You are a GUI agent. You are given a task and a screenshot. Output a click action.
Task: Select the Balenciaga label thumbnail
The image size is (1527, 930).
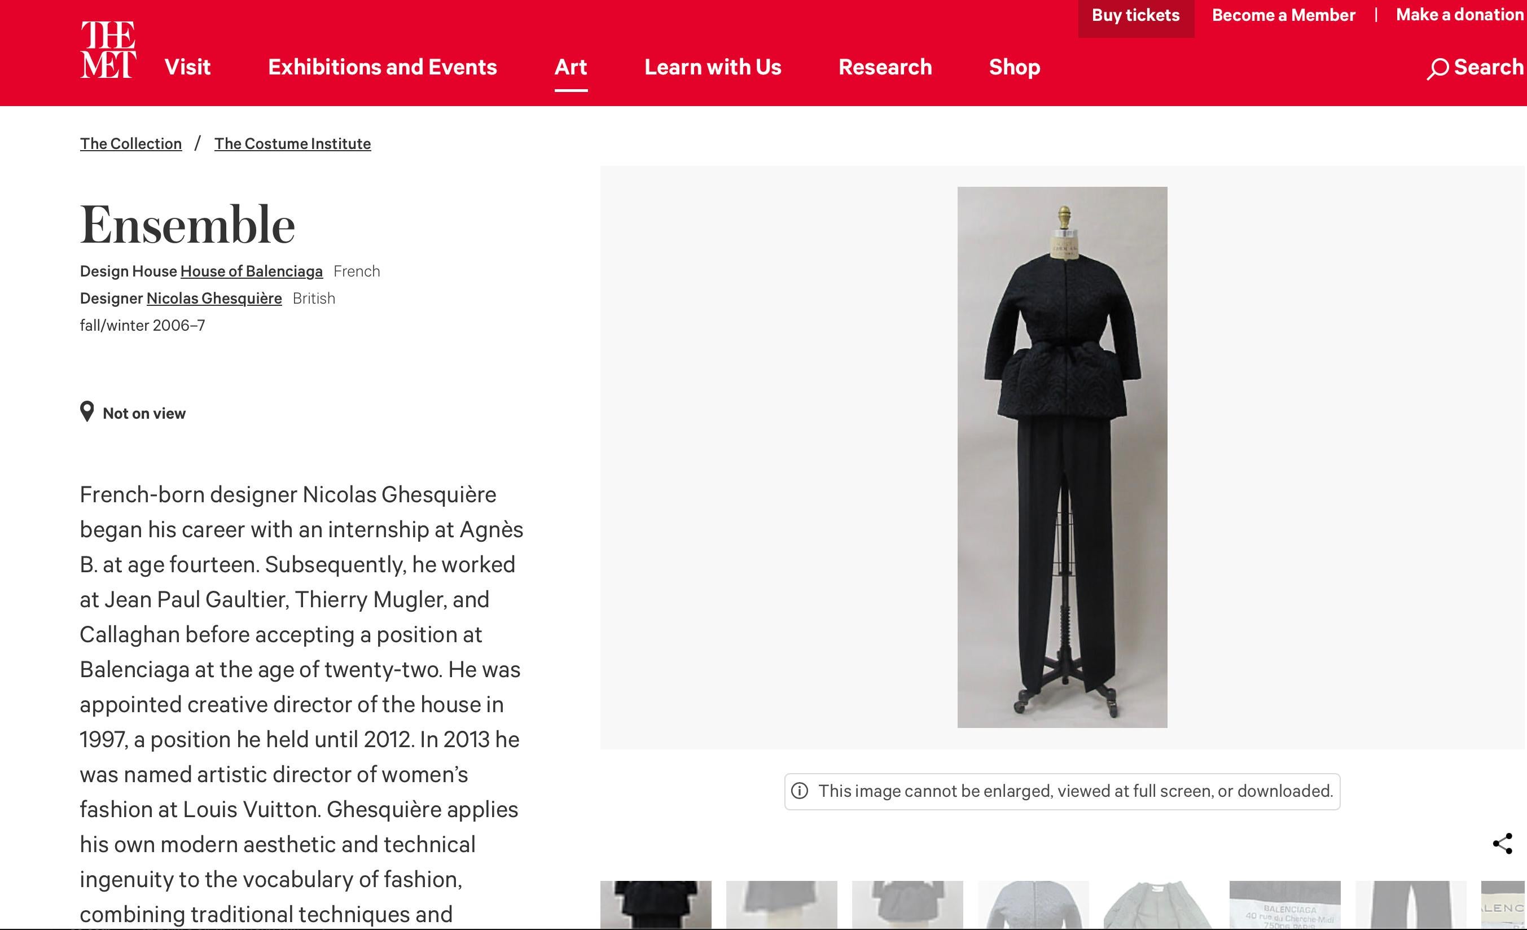[1285, 905]
